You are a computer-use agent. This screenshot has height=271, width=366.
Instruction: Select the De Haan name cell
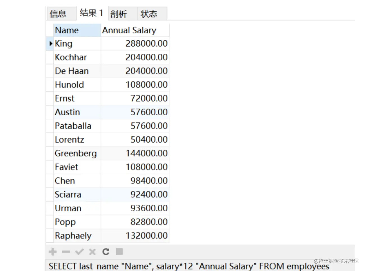77,71
